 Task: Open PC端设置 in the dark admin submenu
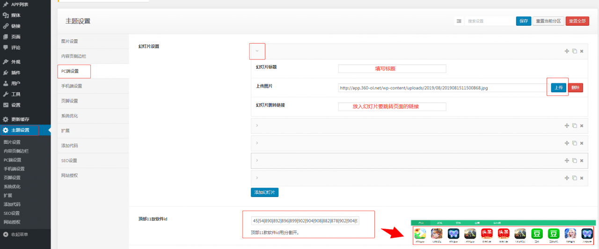pyautogui.click(x=12, y=160)
